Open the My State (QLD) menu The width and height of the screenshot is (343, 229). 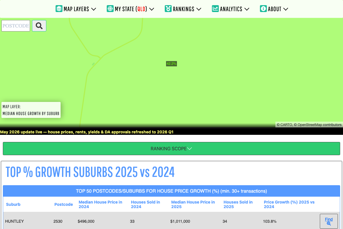(x=130, y=9)
